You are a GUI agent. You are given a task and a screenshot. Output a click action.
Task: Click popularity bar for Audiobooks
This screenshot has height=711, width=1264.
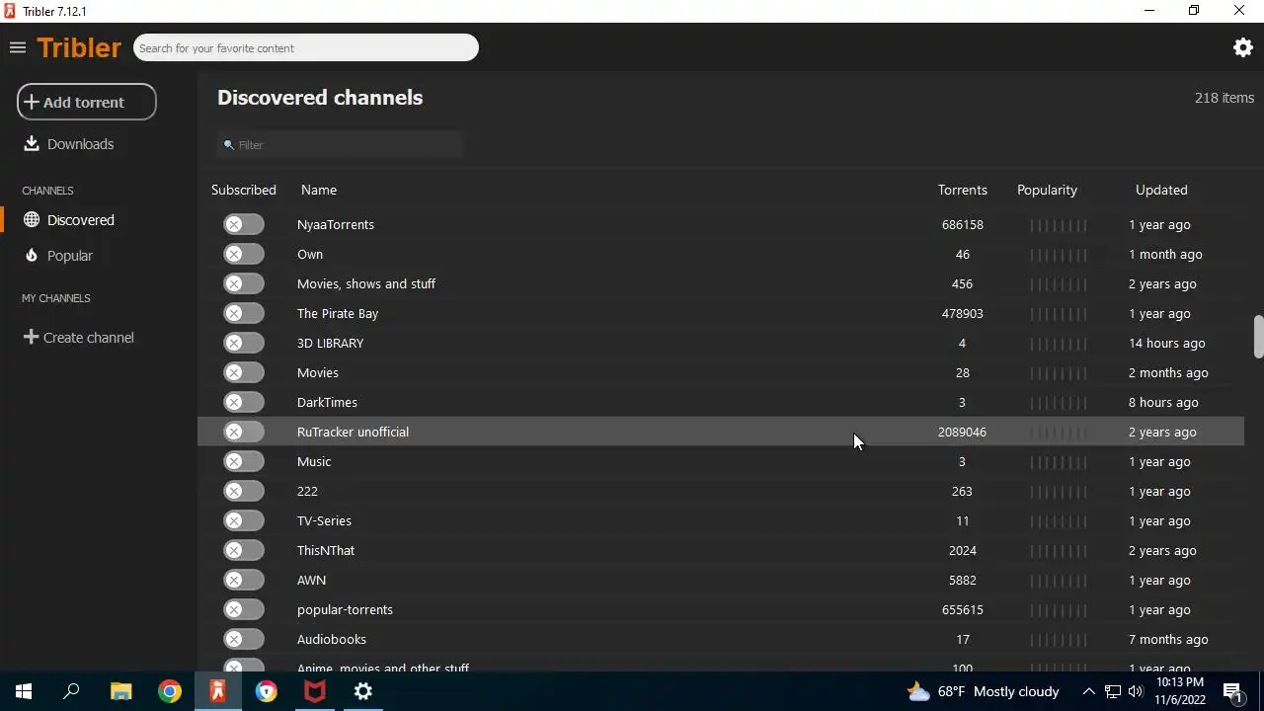coord(1059,639)
